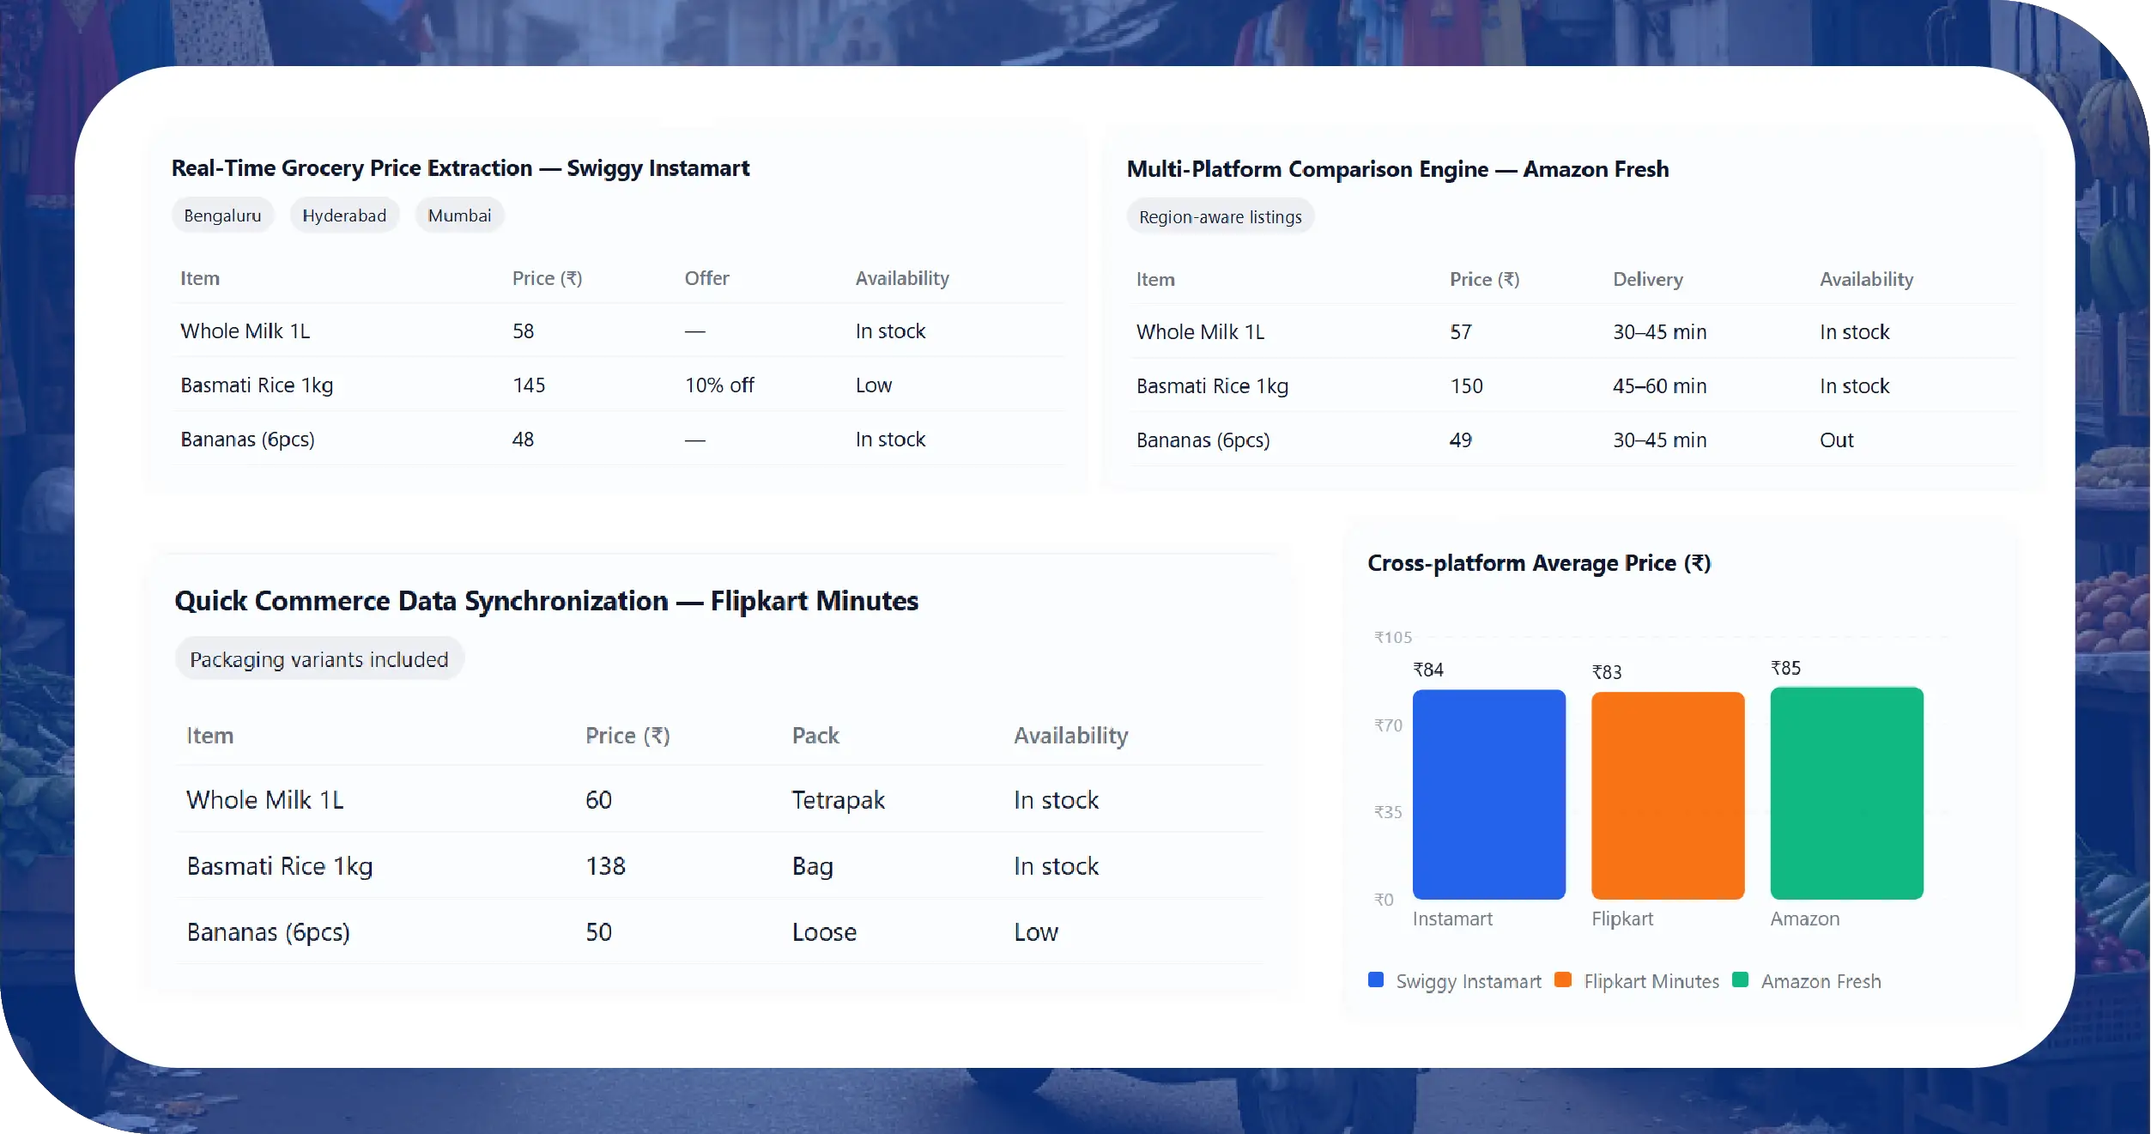Select the Low stock label for Bananas on Flipkart
The image size is (2151, 1134).
click(x=1036, y=931)
